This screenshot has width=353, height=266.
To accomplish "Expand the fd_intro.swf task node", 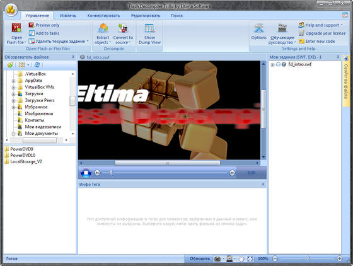I will [272, 65].
